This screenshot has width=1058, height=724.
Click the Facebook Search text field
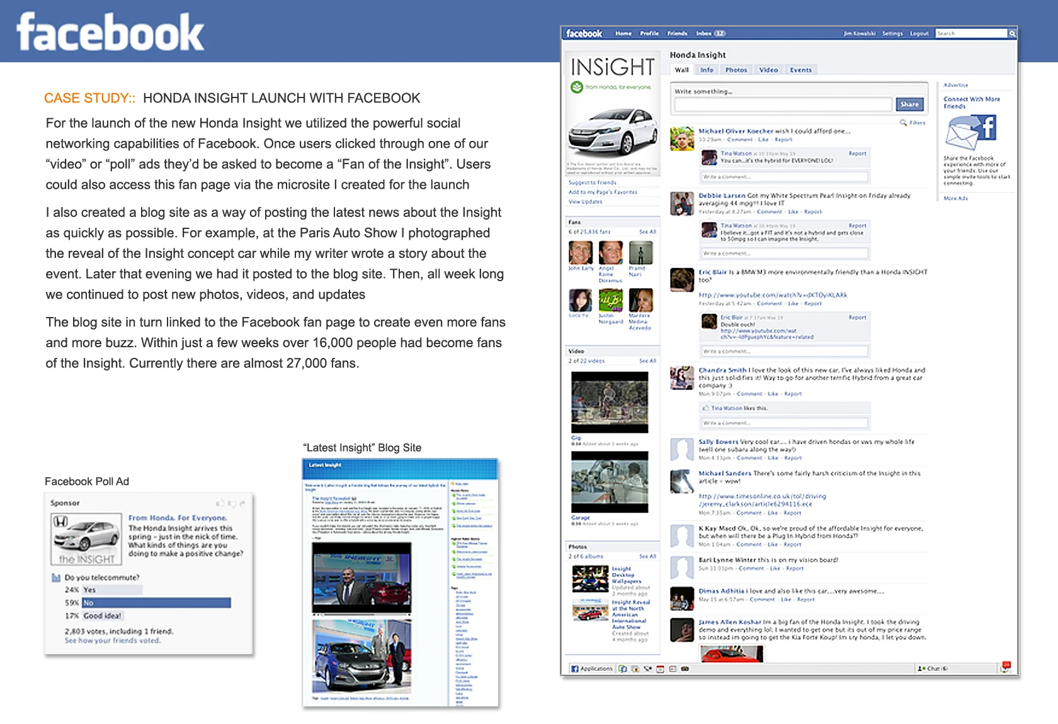click(971, 33)
